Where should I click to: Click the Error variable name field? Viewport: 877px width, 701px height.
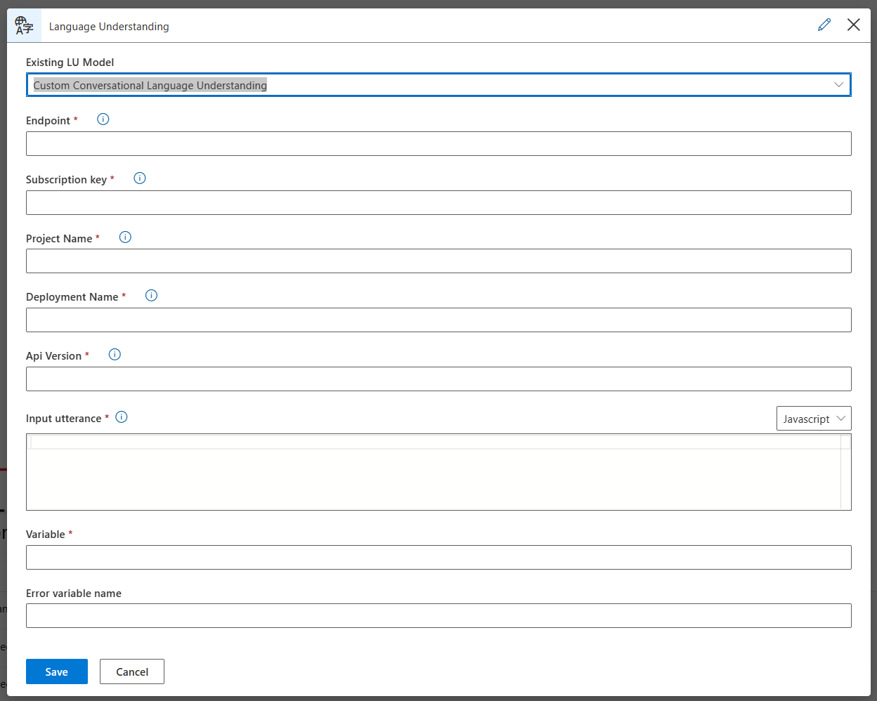coord(438,616)
